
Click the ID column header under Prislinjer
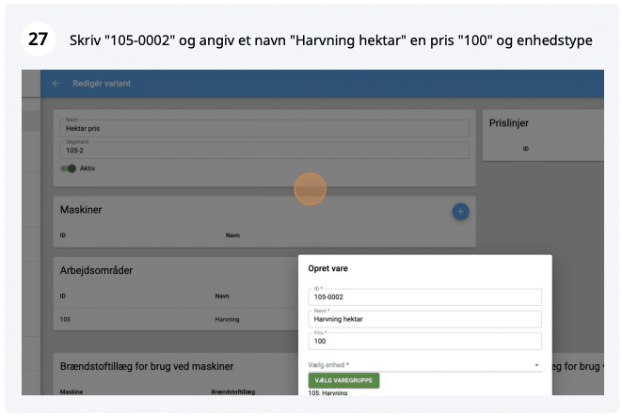(x=526, y=149)
